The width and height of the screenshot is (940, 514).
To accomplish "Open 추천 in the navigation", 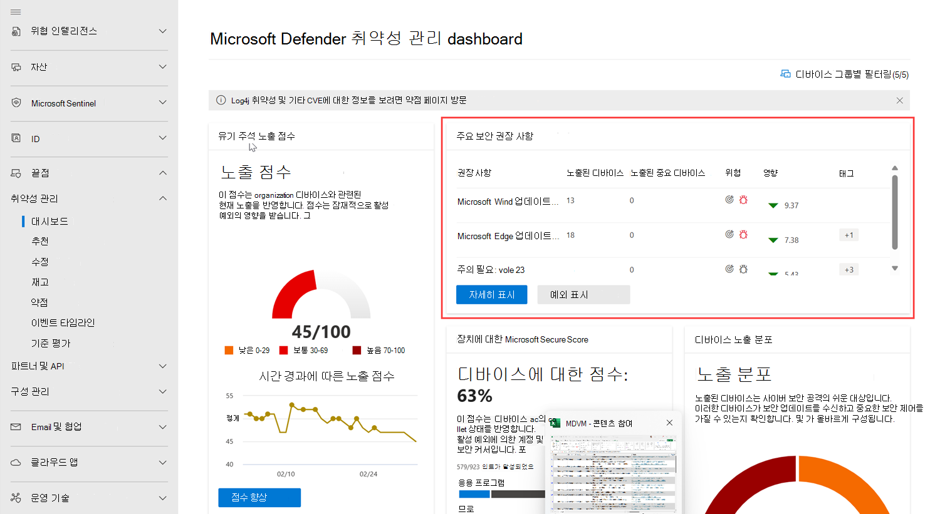I will pyautogui.click(x=40, y=241).
